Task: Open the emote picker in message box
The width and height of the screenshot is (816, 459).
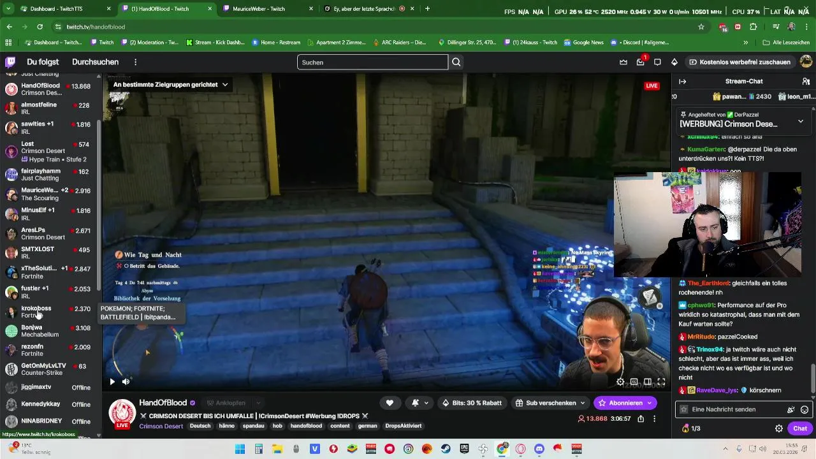Action: point(805,409)
